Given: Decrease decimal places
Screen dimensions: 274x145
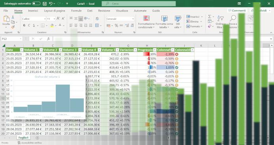Looking at the screenshot, I should click(x=132, y=26).
